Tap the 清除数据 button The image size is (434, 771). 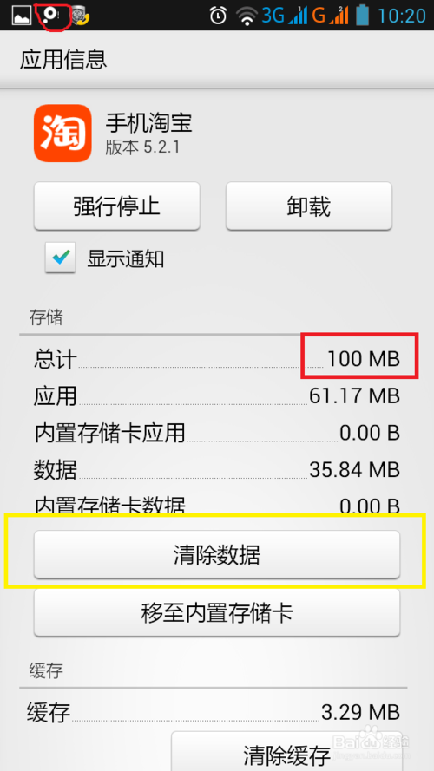pyautogui.click(x=216, y=555)
